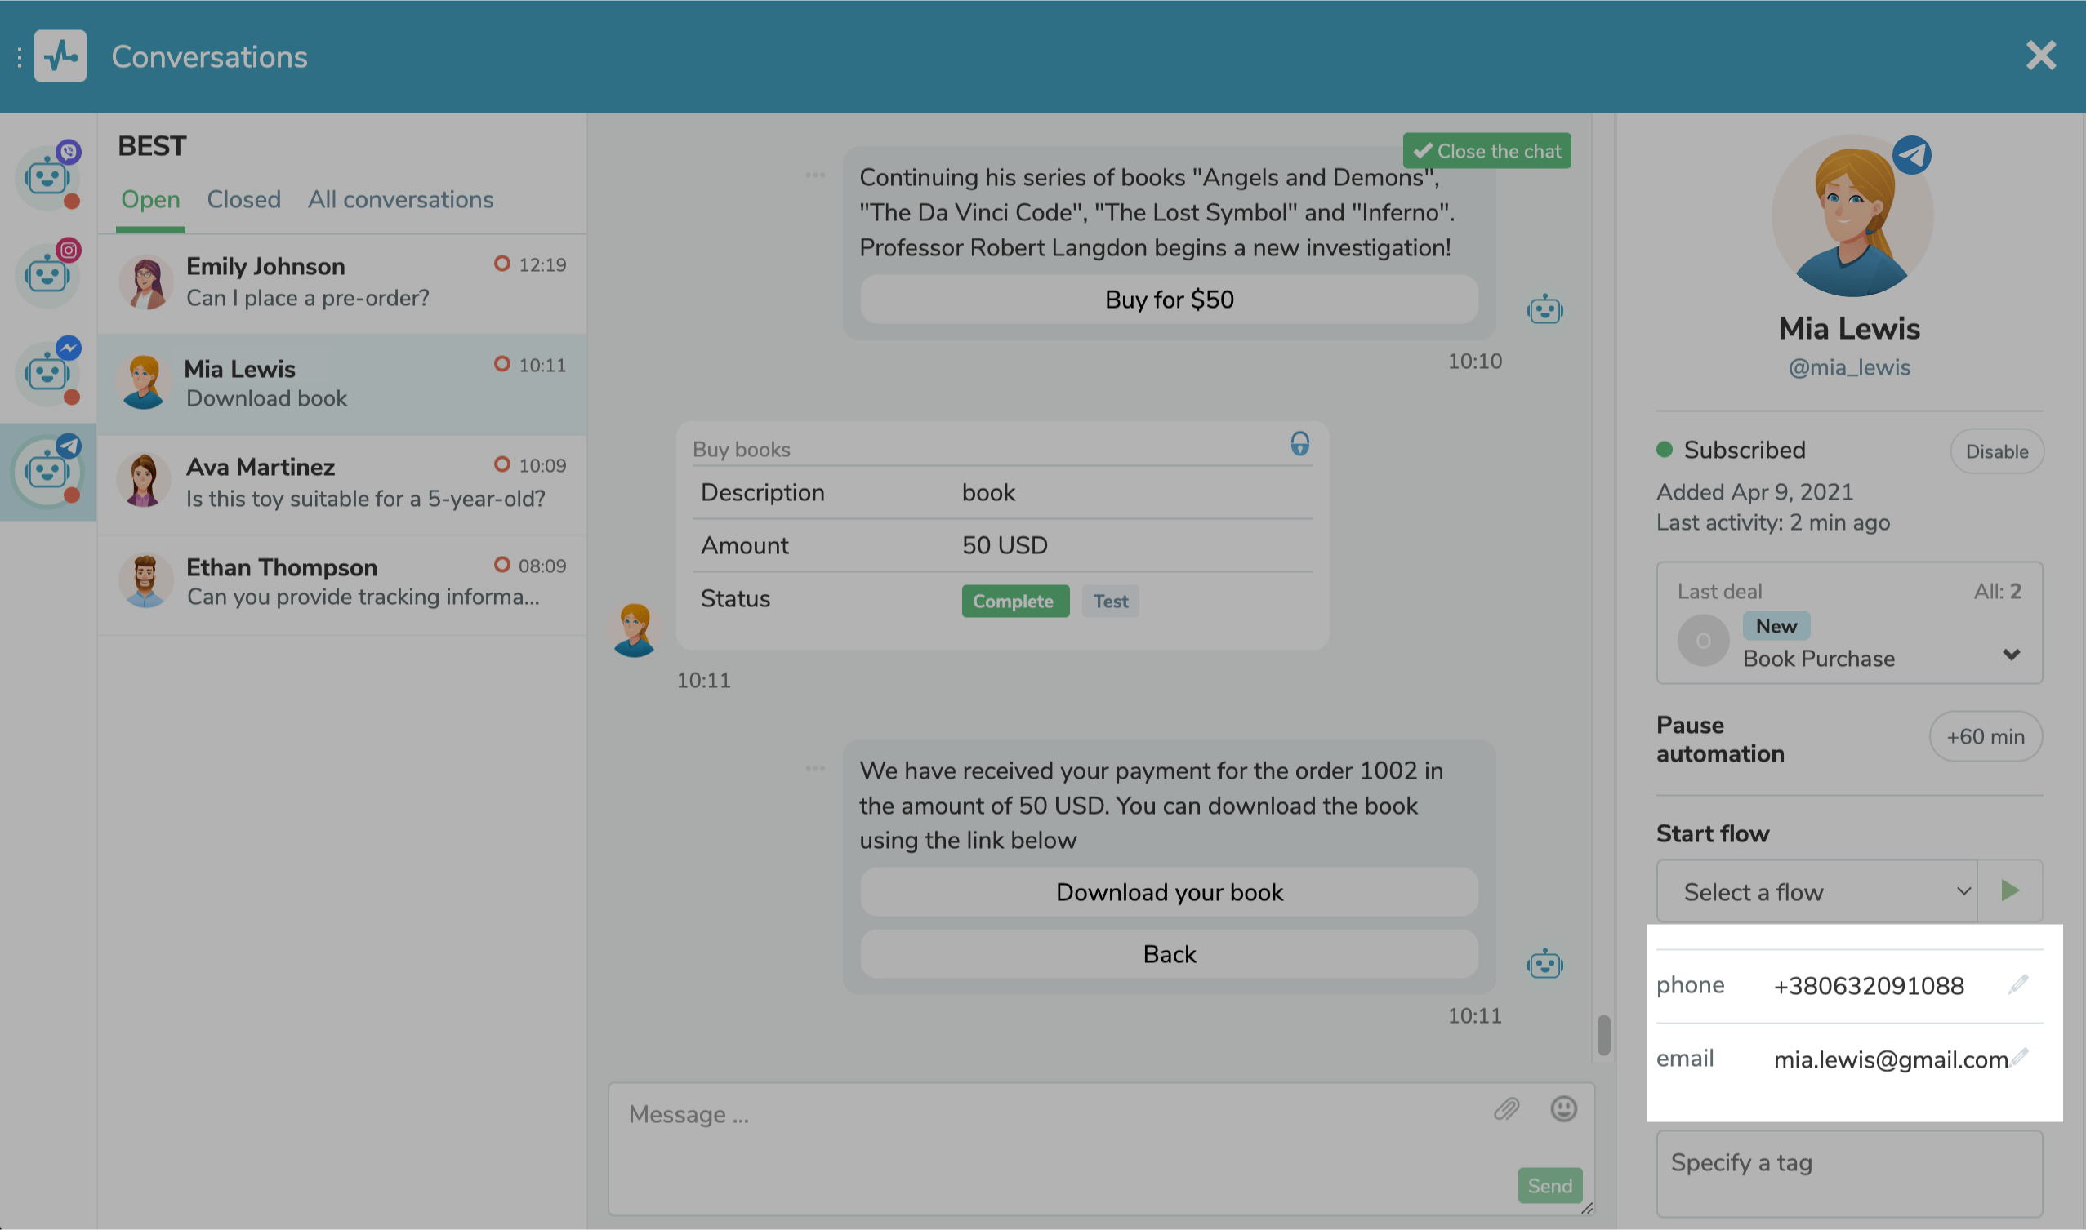This screenshot has width=2086, height=1230.
Task: Click the paperclip attachment icon
Action: click(1506, 1109)
